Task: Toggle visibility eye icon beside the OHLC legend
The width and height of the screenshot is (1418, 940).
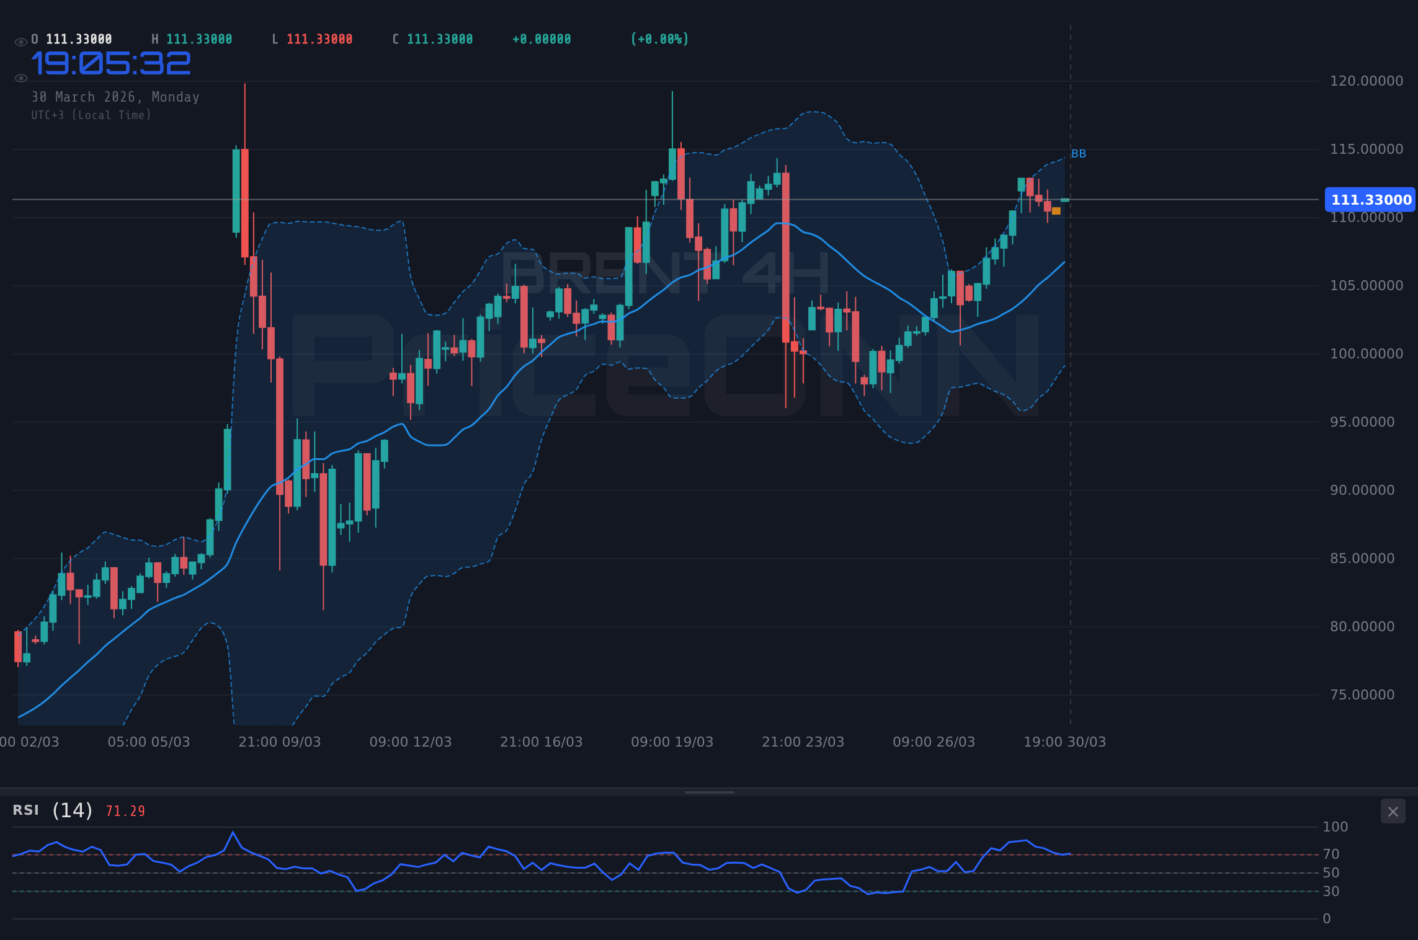Action: 20,40
